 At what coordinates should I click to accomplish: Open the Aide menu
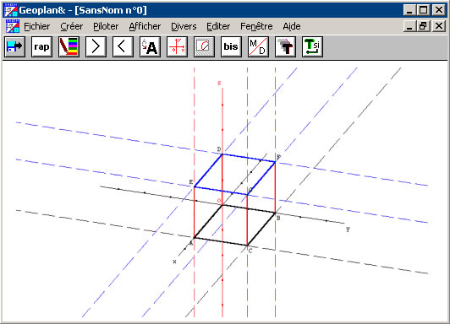click(292, 26)
